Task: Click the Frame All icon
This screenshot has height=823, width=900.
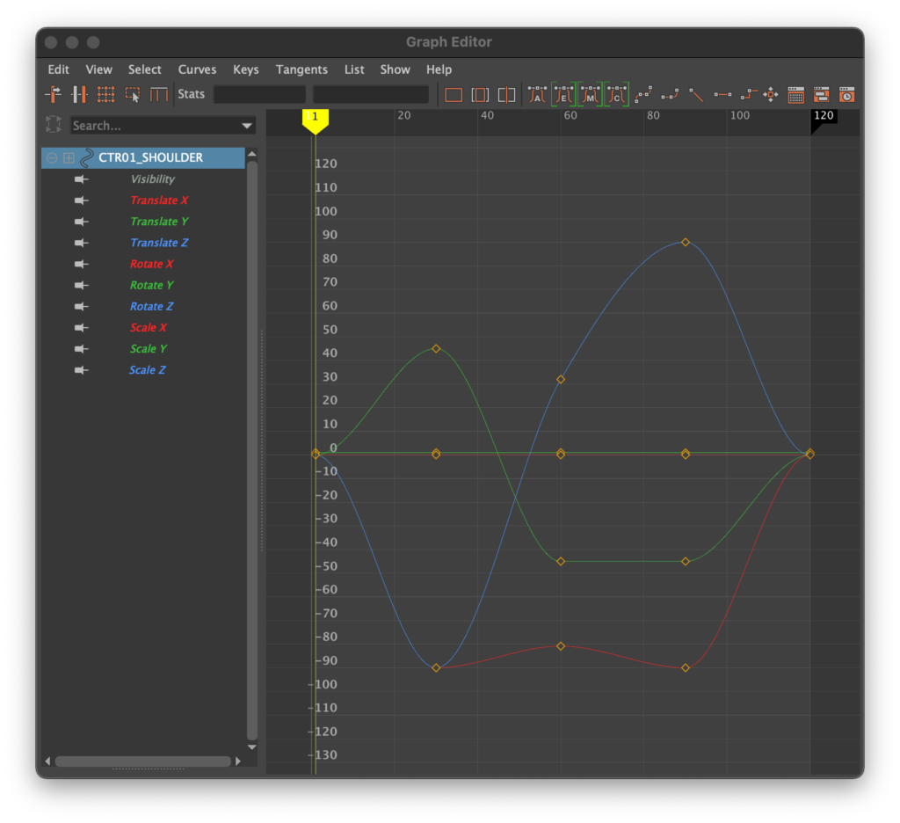Action: (x=454, y=94)
